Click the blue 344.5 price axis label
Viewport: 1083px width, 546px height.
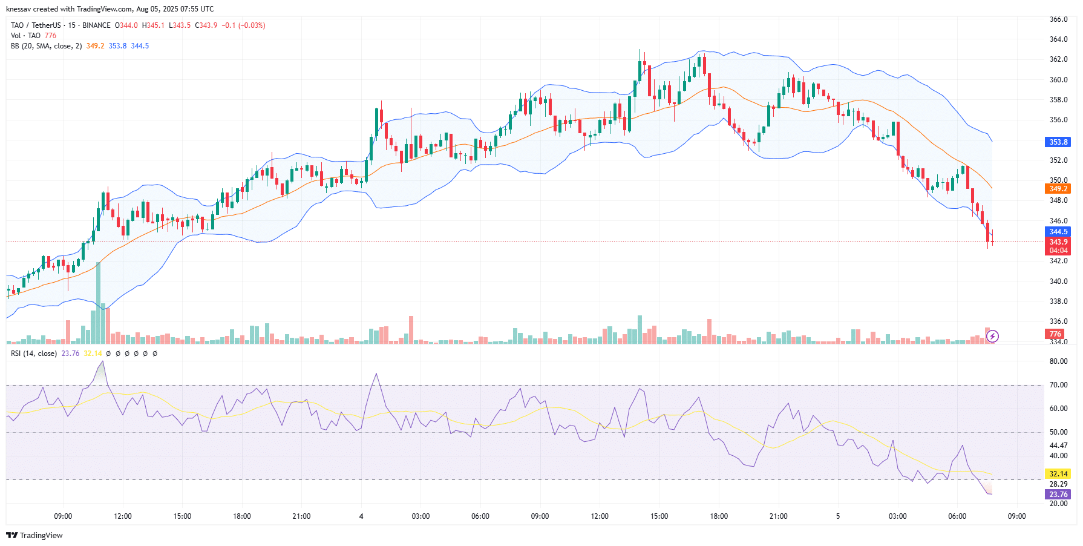1058,232
